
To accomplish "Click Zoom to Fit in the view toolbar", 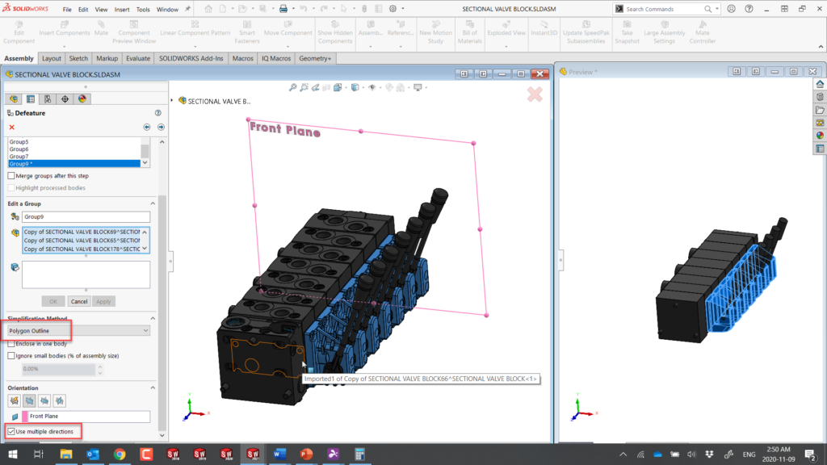I will point(292,87).
